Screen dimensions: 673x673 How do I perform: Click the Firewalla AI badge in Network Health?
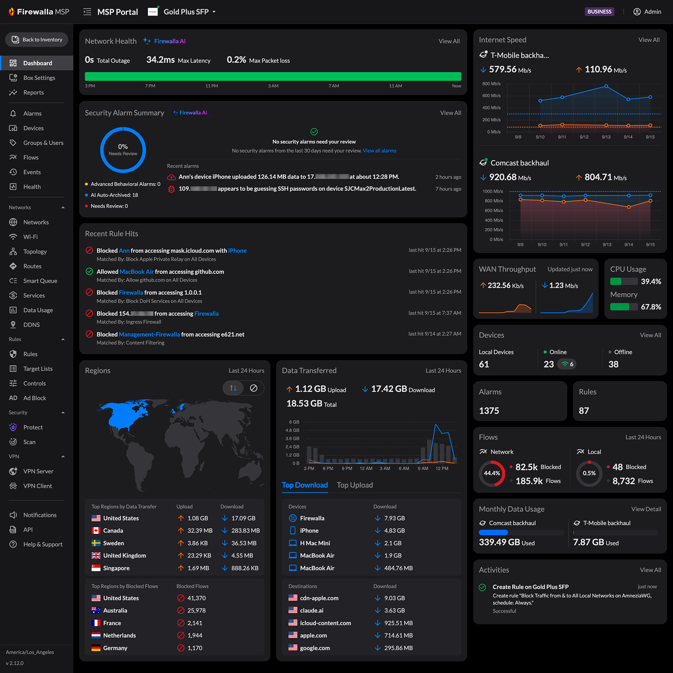pos(164,41)
